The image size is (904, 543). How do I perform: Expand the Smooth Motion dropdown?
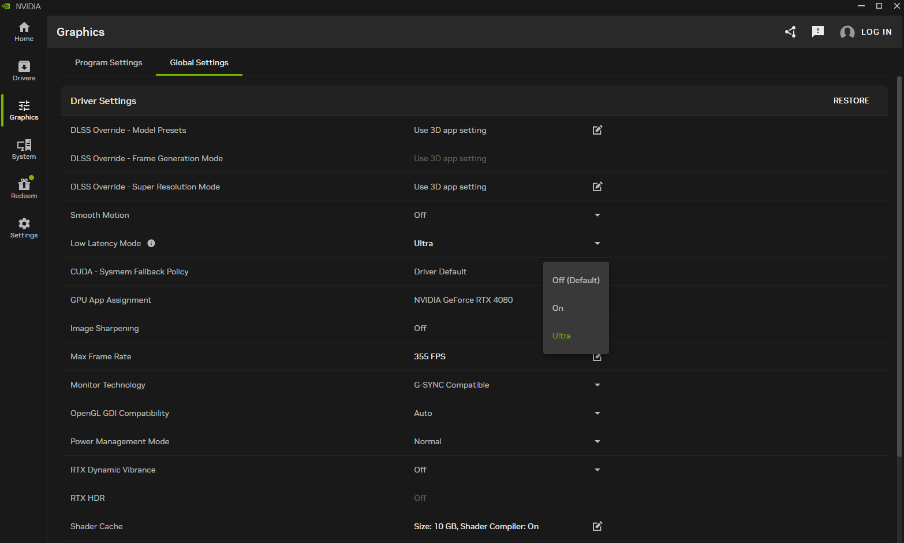coord(597,215)
